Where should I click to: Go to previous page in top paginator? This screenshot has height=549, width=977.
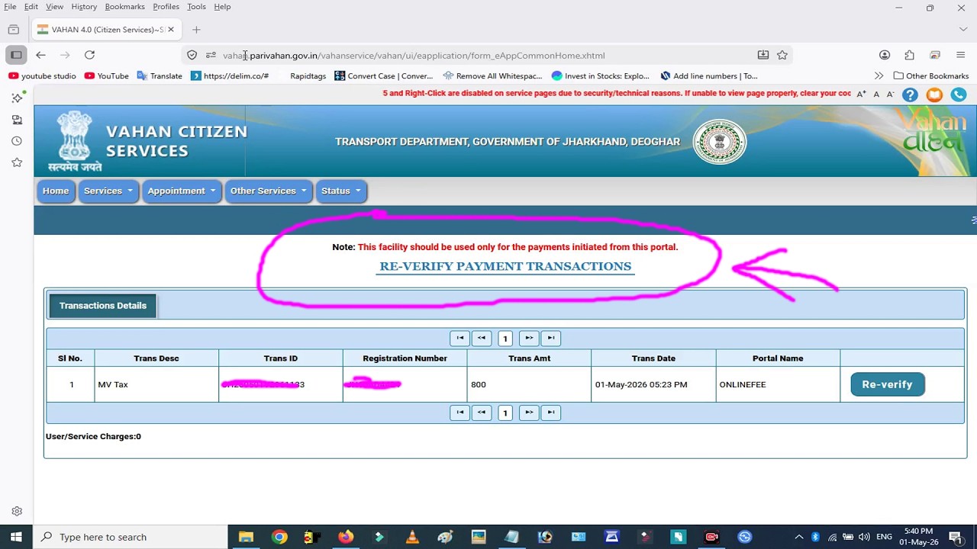(x=481, y=338)
